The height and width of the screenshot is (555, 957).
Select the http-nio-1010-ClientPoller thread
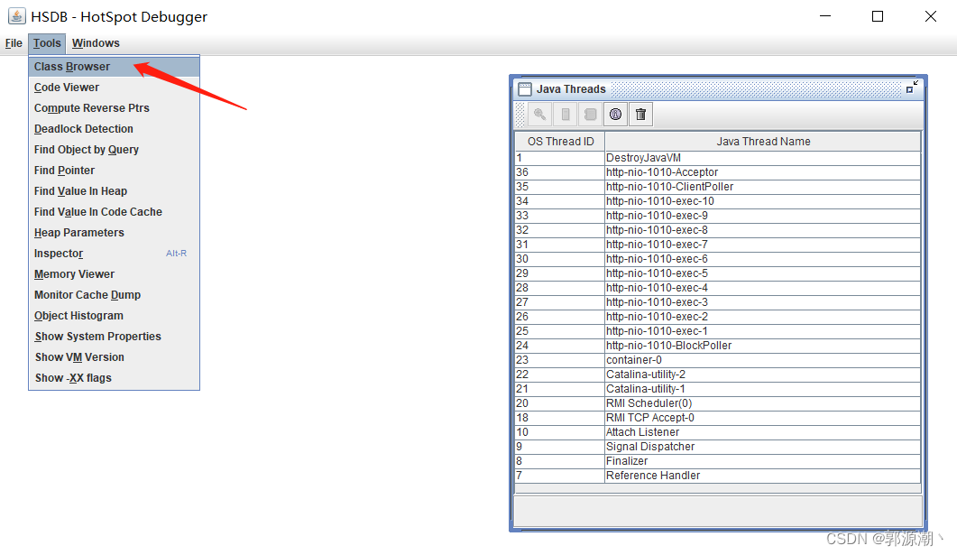click(x=718, y=187)
